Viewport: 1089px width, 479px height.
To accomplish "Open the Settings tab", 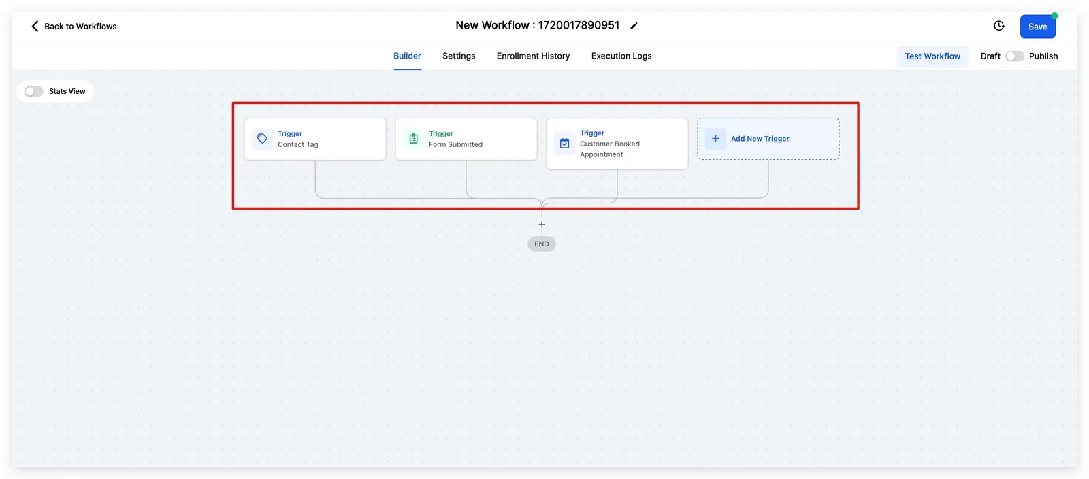I will click(459, 56).
